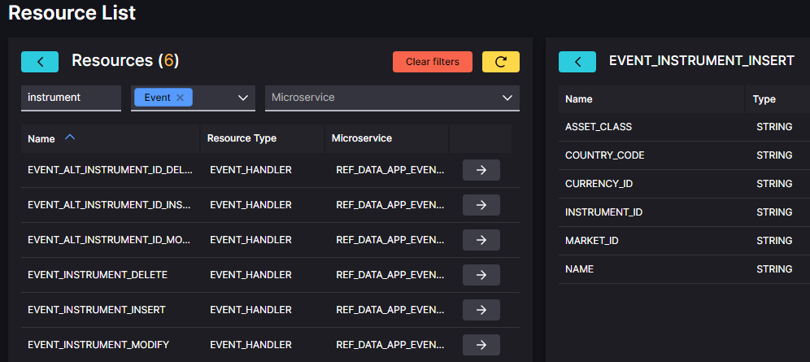
Task: Click arrow button for EVENT_ALT_INSTRUMENT_ID_DEL row
Action: click(481, 170)
